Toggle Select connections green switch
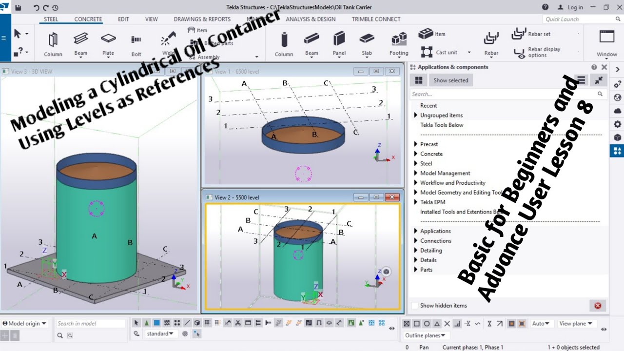The height and width of the screenshot is (351, 624). (147, 323)
